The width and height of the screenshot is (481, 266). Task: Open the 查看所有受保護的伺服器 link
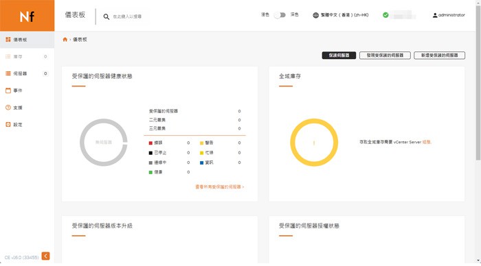click(220, 186)
